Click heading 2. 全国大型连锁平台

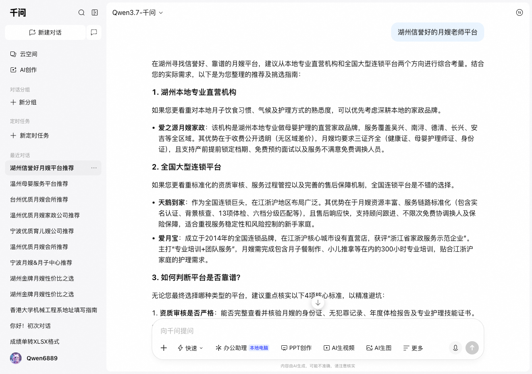(x=186, y=167)
